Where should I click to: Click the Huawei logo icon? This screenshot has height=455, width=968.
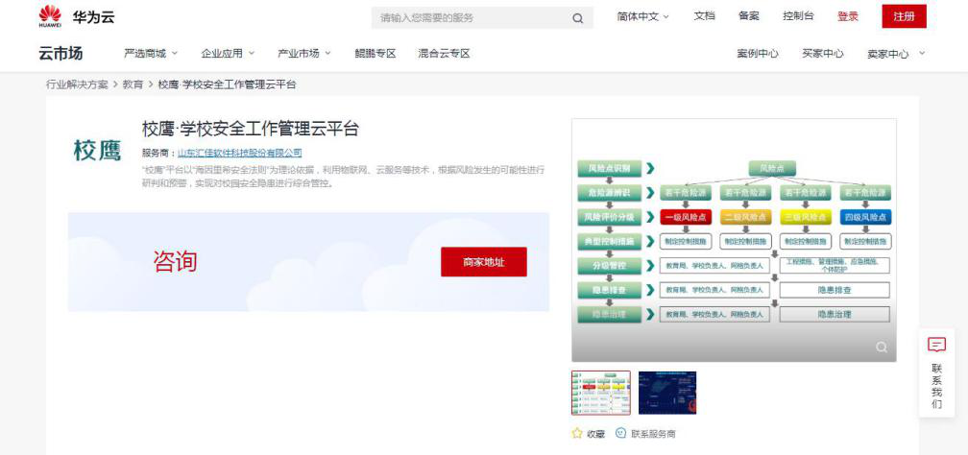coord(50,16)
